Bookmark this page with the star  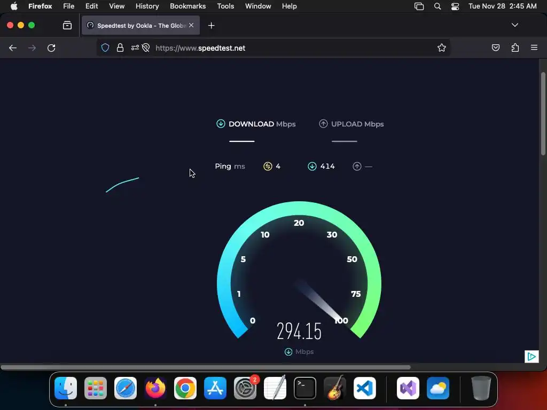(442, 48)
